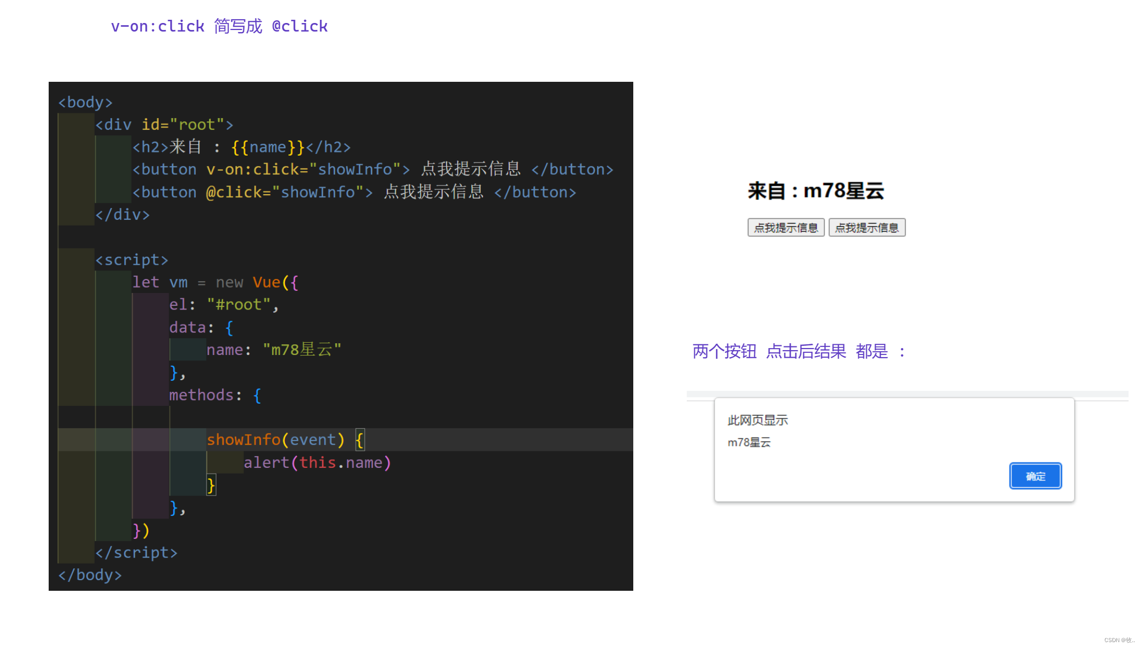The image size is (1143, 648).
Task: Click the caption v-on:click 简写成 @click
Action: pyautogui.click(x=219, y=26)
